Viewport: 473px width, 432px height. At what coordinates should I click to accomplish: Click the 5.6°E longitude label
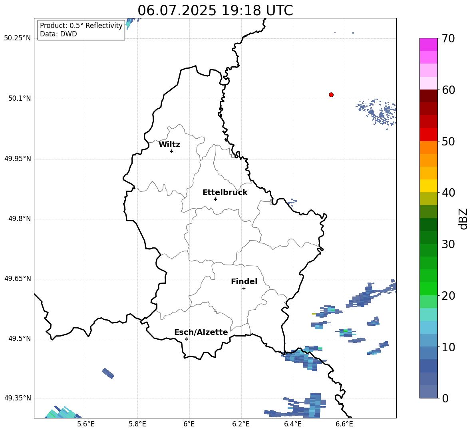[x=86, y=424]
